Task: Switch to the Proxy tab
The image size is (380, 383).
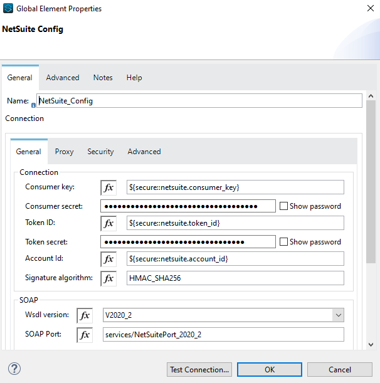Action: 64,152
